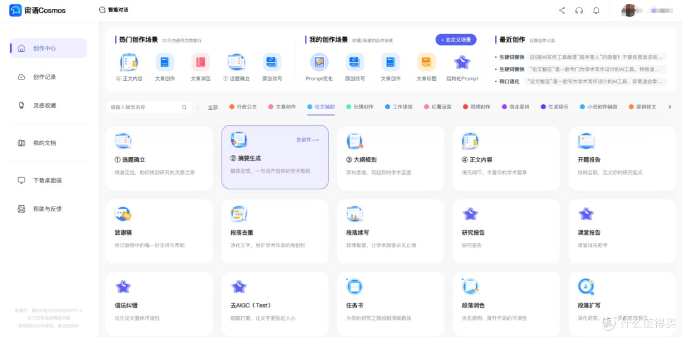The image size is (682, 337).
Task: Click the 文章创作 icon in 我的创作场景
Action: pos(391,62)
